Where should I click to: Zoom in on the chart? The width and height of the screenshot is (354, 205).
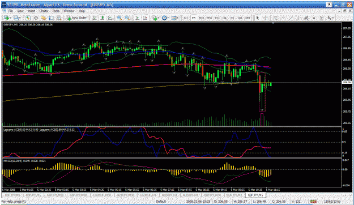pyautogui.click(x=120, y=18)
